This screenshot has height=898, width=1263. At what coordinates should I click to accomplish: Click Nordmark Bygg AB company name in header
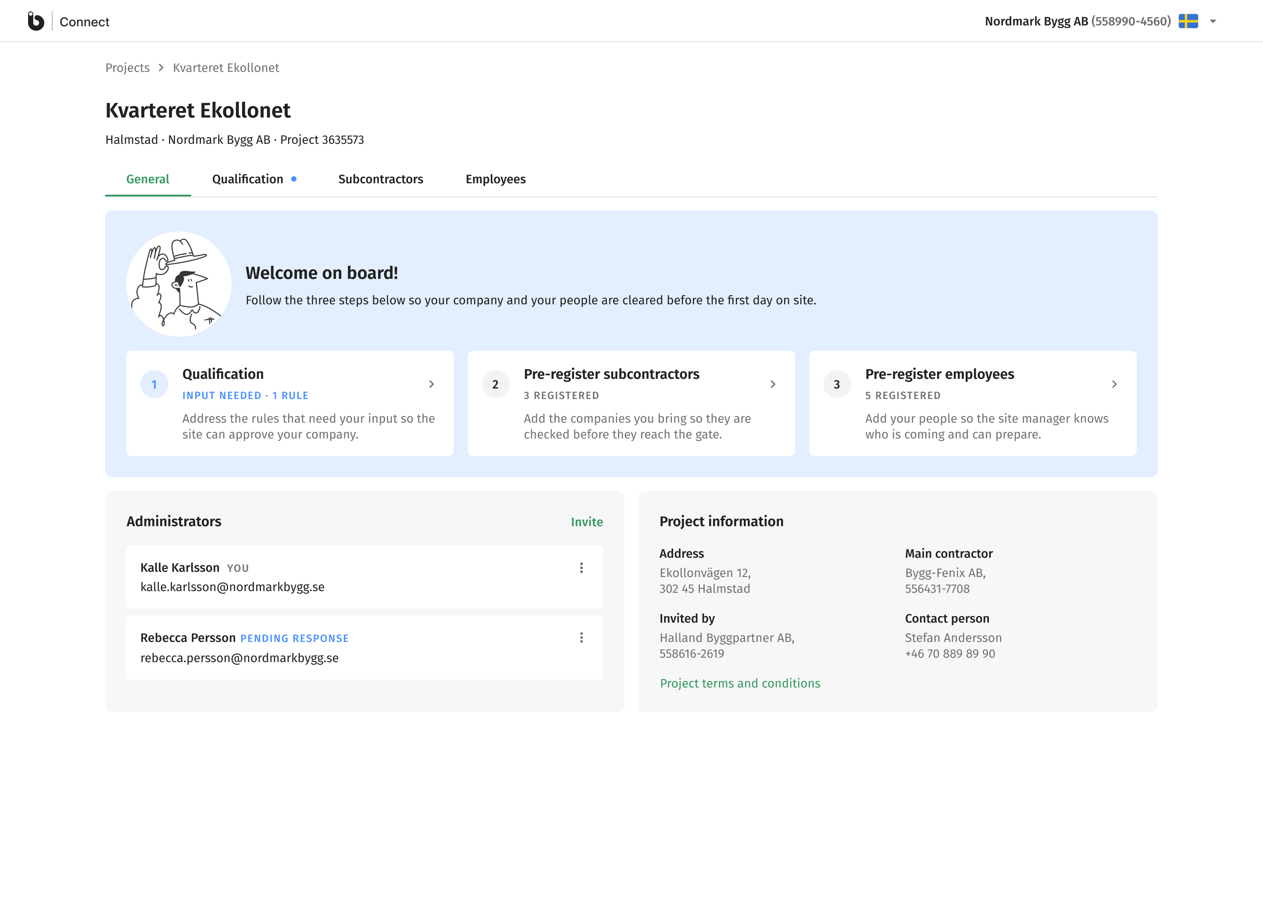1036,21
